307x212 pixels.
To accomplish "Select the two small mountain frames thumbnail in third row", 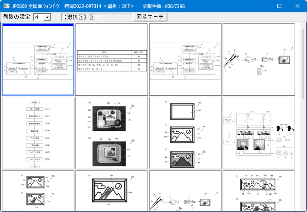I will coord(38,191).
